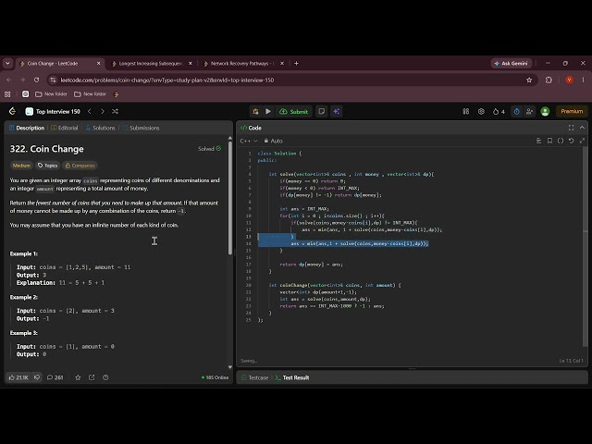Image resolution: width=592 pixels, height=444 pixels.
Task: Reload the page
Action: coord(37,80)
